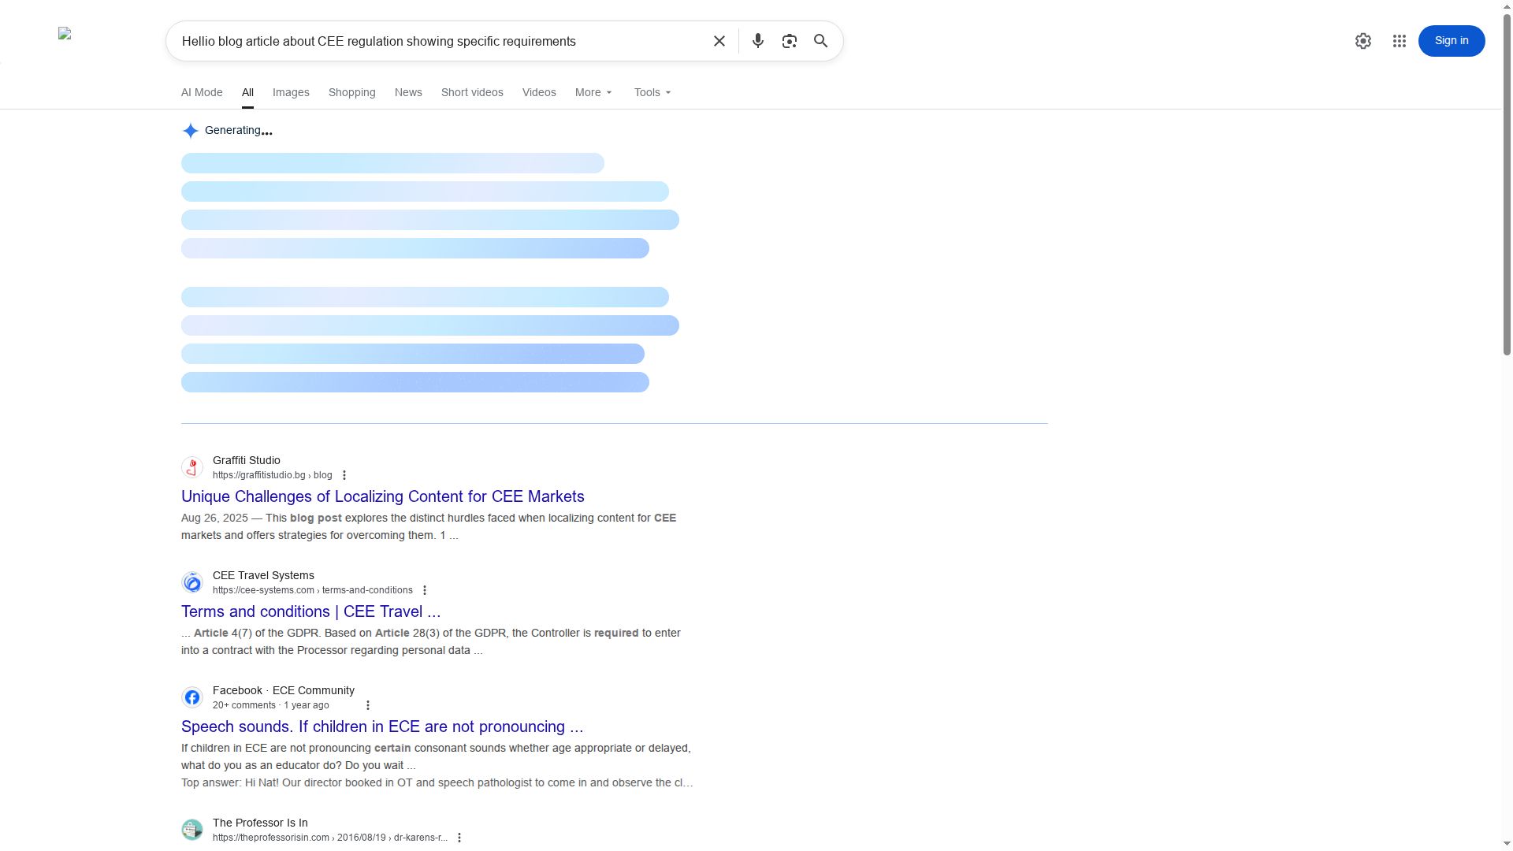Select the AI Mode tab

tap(201, 92)
